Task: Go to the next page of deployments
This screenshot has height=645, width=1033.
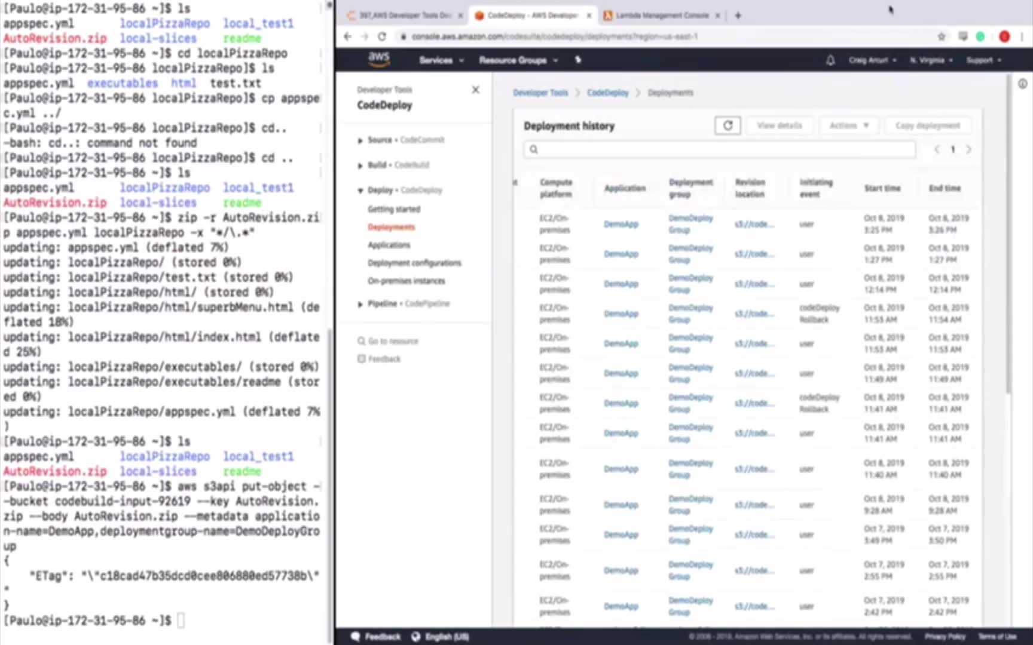Action: tap(968, 150)
